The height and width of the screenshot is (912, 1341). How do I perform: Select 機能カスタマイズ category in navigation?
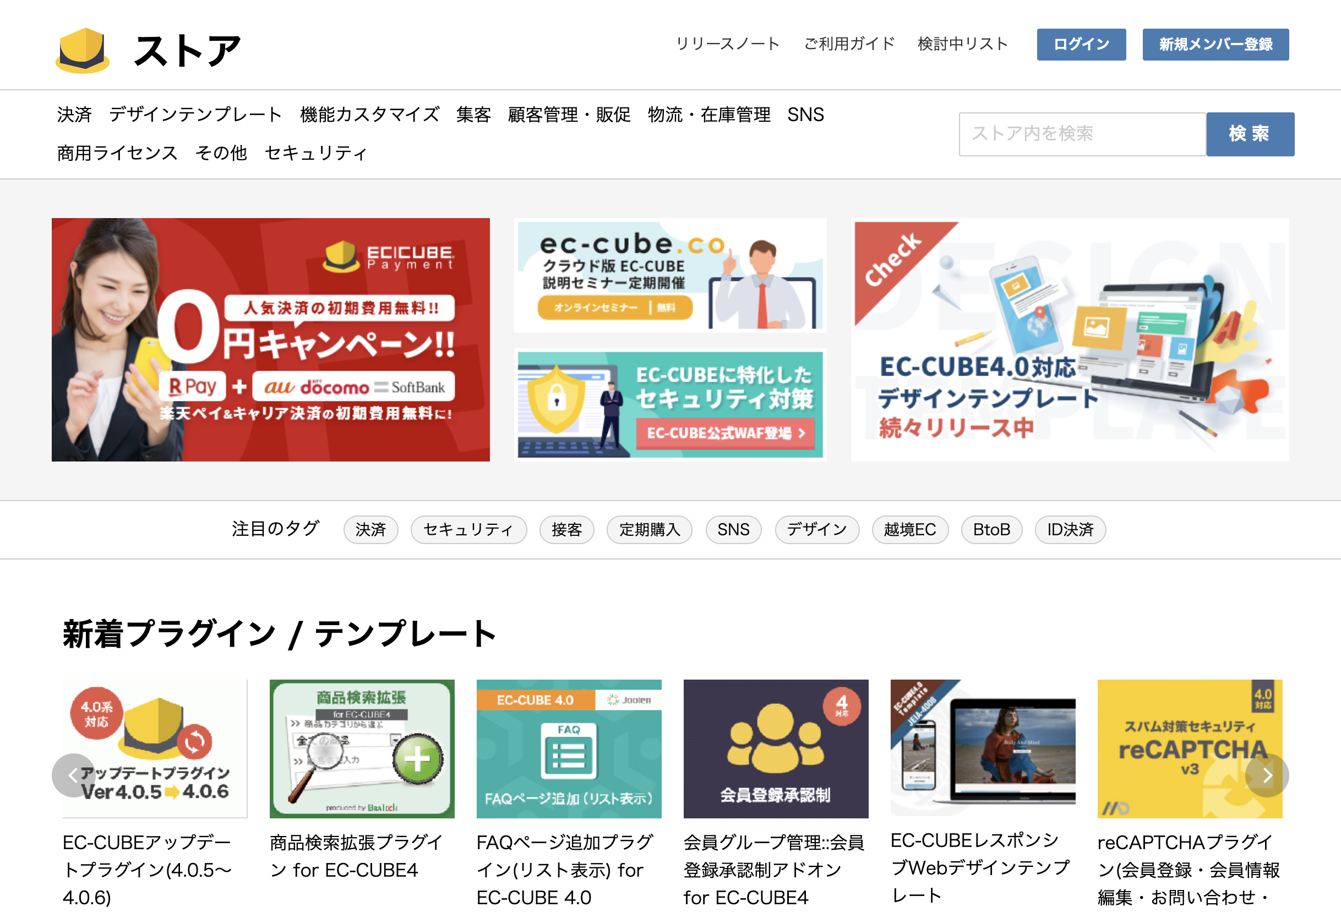pyautogui.click(x=370, y=115)
